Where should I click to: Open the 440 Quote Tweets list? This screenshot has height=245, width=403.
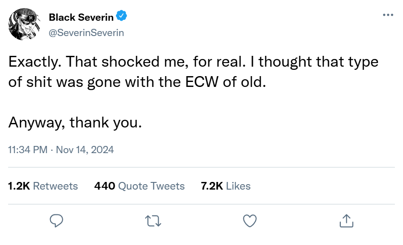(139, 186)
